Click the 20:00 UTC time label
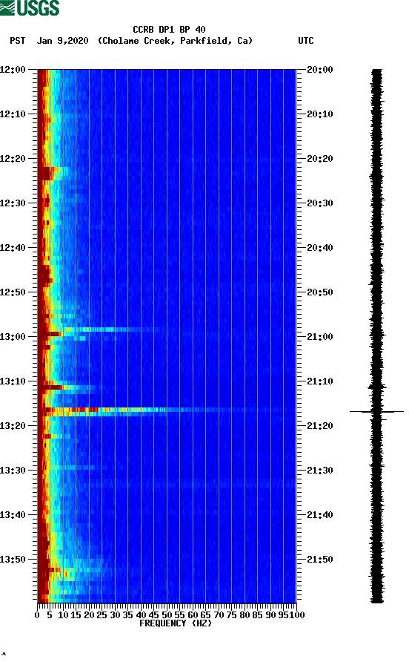 [x=320, y=69]
